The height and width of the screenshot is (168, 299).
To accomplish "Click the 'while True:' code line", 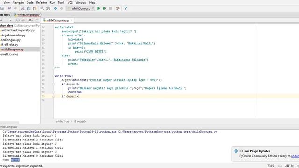I will [64, 76].
